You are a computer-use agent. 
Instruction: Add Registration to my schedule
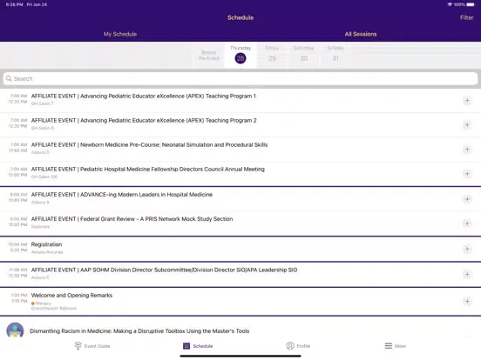pyautogui.click(x=467, y=250)
